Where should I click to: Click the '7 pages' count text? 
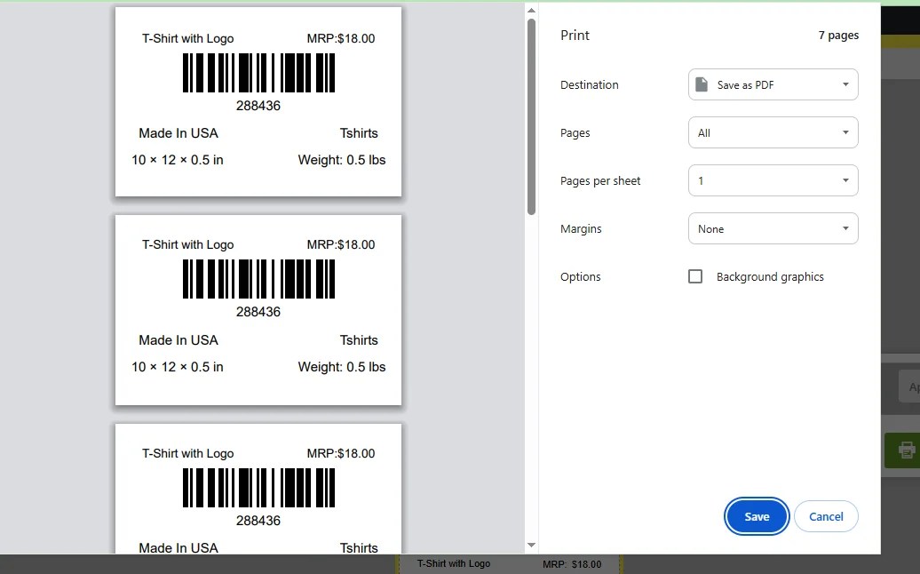838,36
